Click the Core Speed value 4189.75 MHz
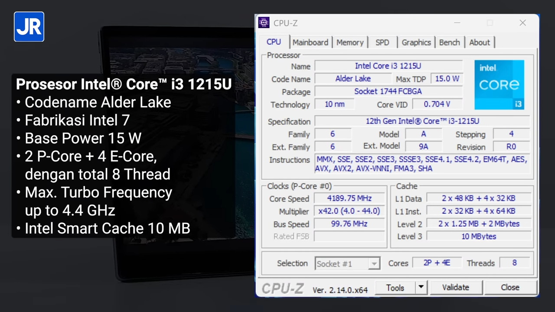This screenshot has width=555, height=312. [x=349, y=198]
